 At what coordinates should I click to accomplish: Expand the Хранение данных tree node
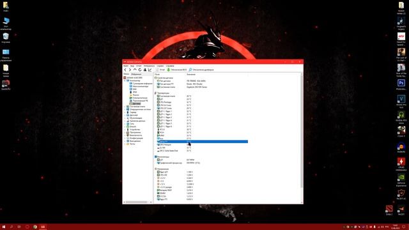125,121
